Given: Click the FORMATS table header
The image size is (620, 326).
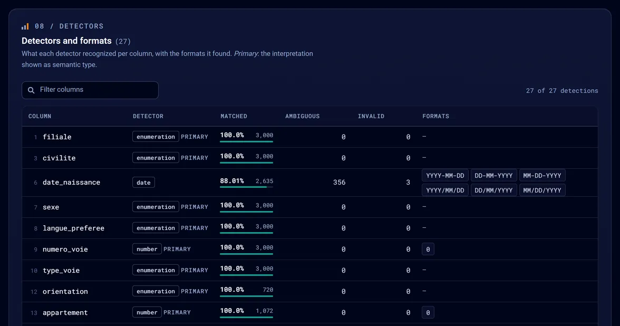Looking at the screenshot, I should (x=435, y=116).
